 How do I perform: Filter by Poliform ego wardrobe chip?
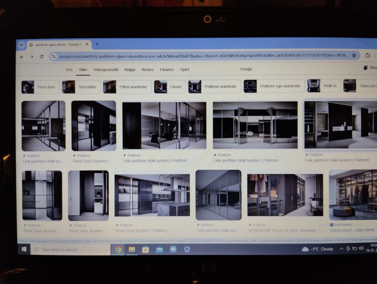pos(274,86)
